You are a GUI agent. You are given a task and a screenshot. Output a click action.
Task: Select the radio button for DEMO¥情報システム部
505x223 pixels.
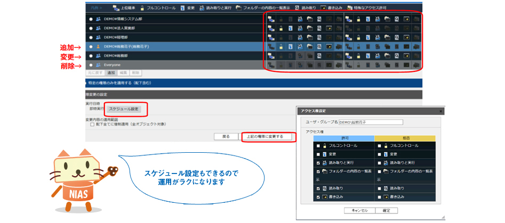(91, 19)
